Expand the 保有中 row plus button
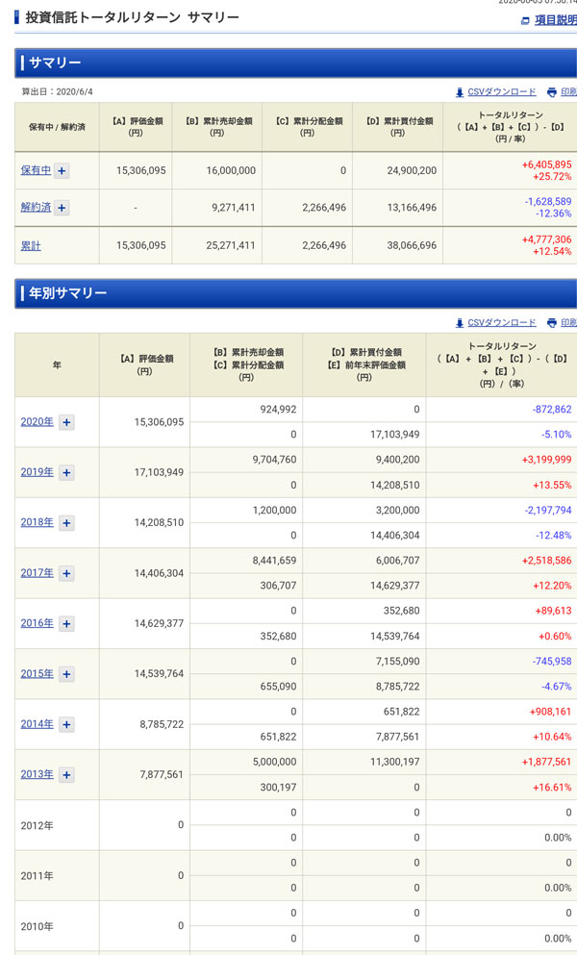The height and width of the screenshot is (955, 577). (x=62, y=170)
